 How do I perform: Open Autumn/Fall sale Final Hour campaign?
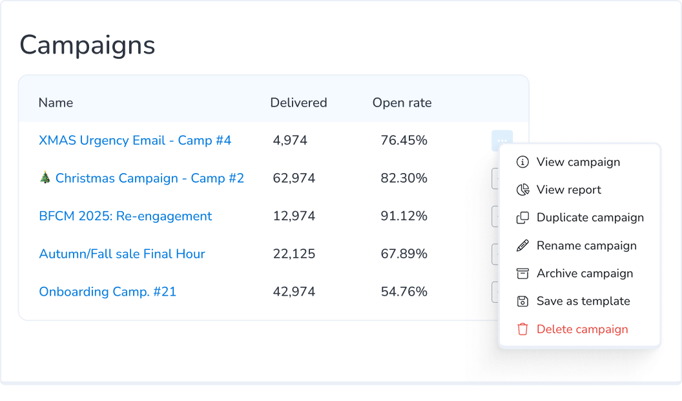point(122,254)
